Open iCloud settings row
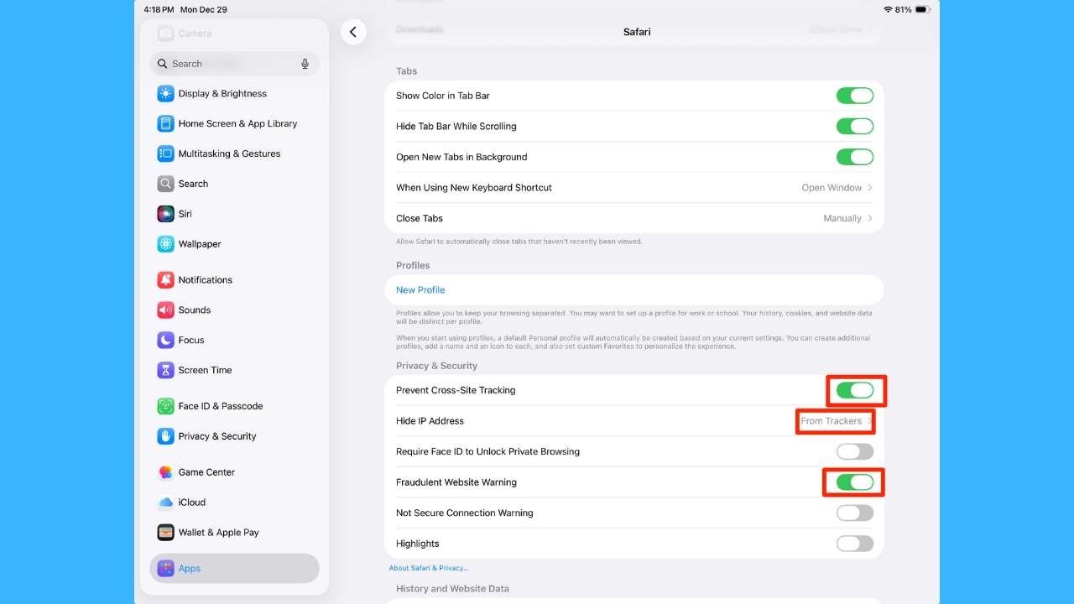1074x604 pixels. (x=234, y=502)
